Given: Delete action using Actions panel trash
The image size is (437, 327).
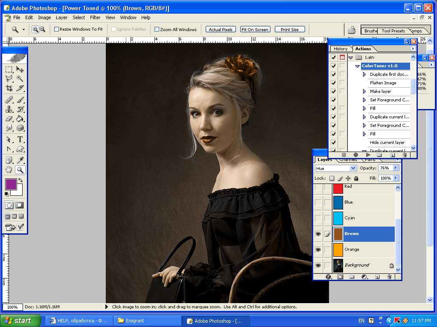Looking at the screenshot, I should 405,155.
